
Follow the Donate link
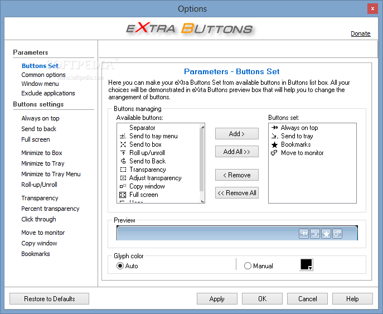tap(361, 33)
